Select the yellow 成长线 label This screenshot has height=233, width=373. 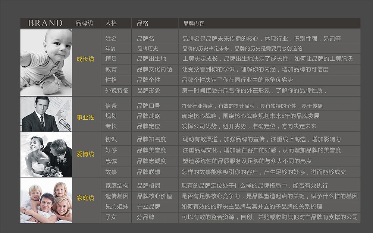(85, 59)
